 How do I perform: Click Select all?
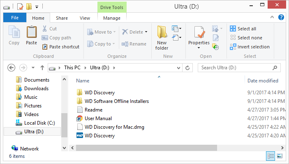tap(243, 29)
